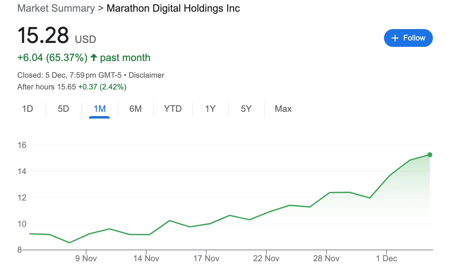Click the green endpoint dot on chart
The width and height of the screenshot is (452, 274).
pos(430,155)
